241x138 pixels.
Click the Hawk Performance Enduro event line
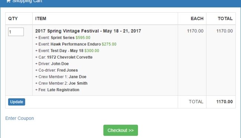point(76,44)
